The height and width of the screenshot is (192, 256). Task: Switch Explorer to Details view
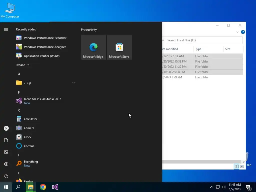click(236, 166)
